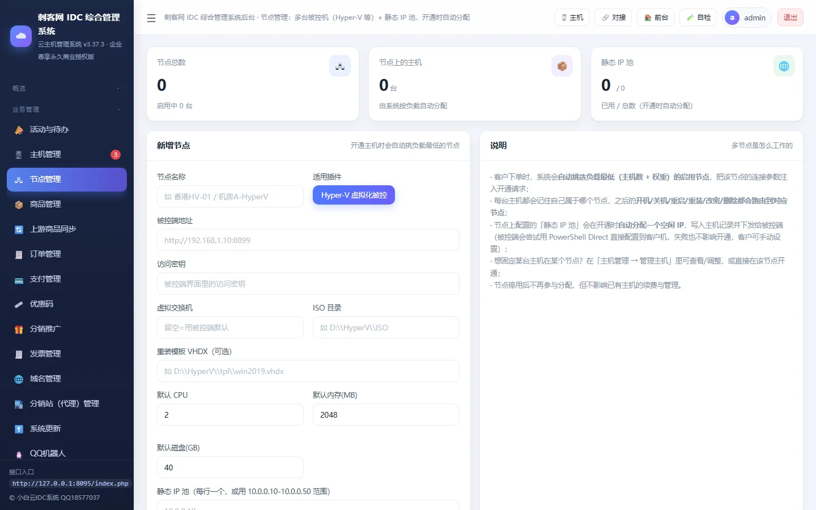This screenshot has width=816, height=510.
Task: Click the 默认 CPU field with value 2
Action: [x=230, y=415]
